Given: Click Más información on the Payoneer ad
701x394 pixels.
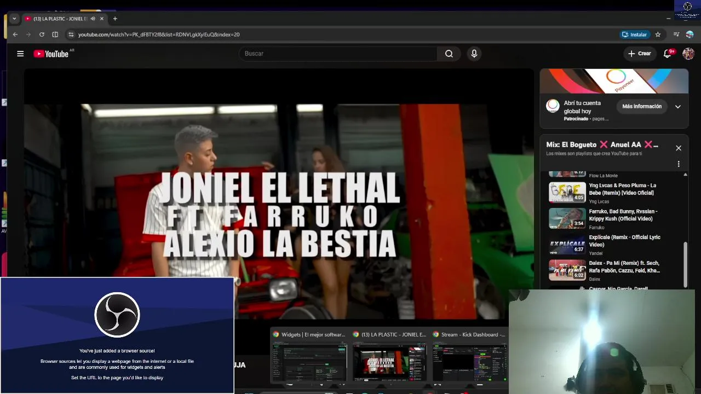Looking at the screenshot, I should click(642, 106).
